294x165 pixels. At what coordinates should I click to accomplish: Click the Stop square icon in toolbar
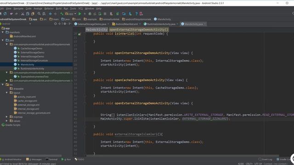(x=105, y=14)
